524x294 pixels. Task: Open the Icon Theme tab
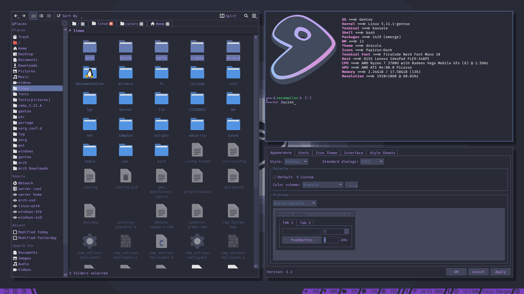[326, 153]
